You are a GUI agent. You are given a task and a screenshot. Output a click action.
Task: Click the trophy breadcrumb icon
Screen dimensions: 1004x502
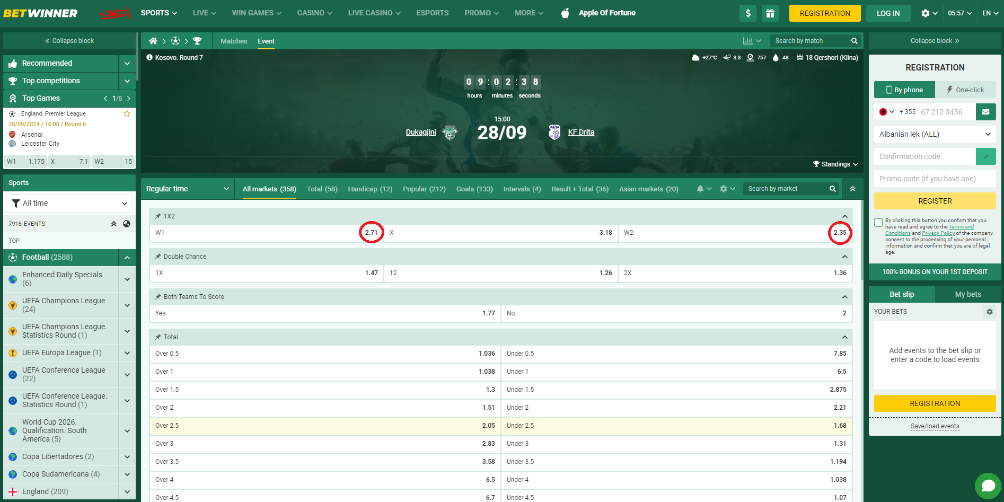pos(197,41)
